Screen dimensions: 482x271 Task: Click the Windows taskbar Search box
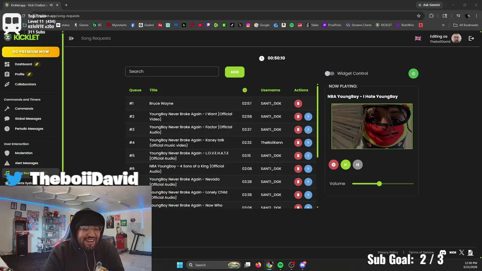tap(214, 265)
